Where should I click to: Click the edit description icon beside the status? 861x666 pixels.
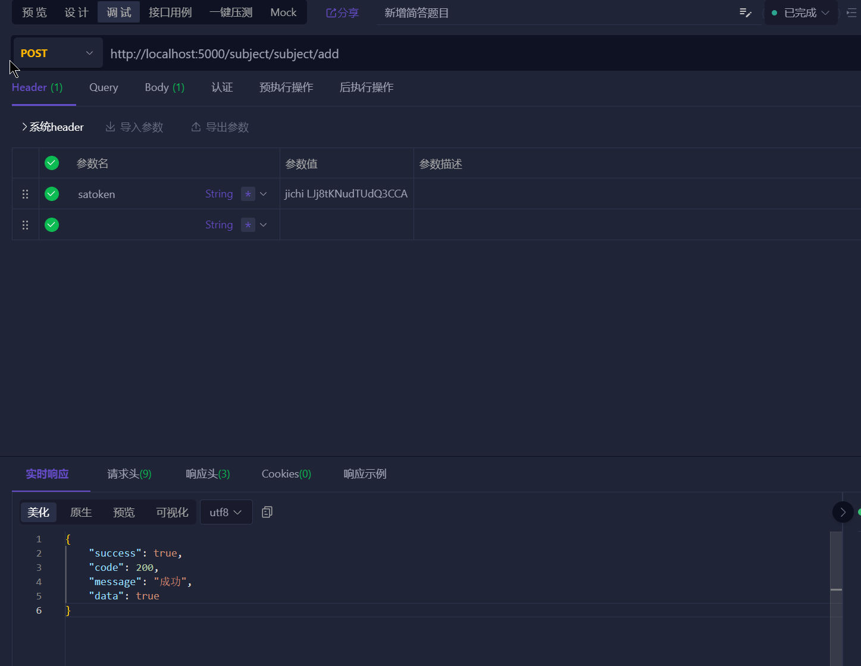[x=745, y=12]
